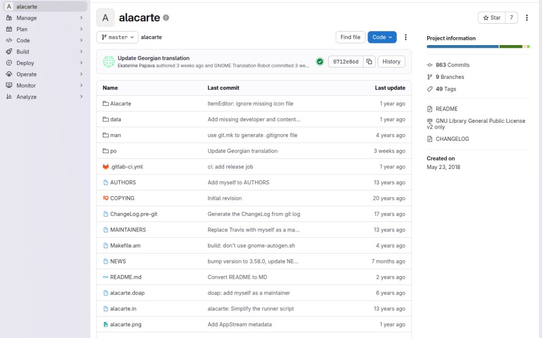Click the Tags icon in Project information
The width and height of the screenshot is (542, 338).
430,89
